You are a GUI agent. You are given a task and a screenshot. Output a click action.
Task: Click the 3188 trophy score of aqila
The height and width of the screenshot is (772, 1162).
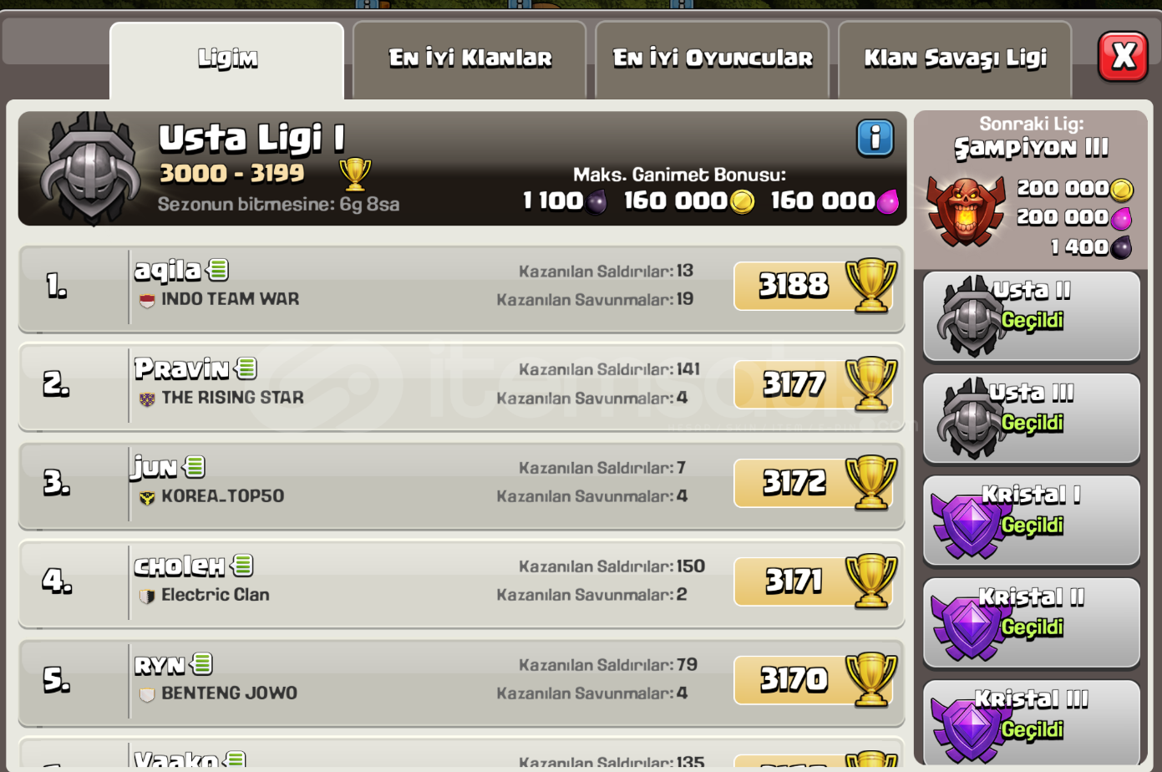click(x=794, y=286)
